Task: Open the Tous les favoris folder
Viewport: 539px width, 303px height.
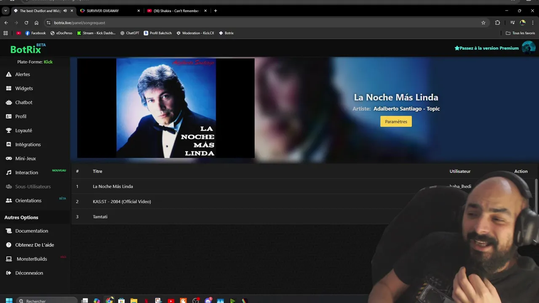Action: tap(520, 33)
